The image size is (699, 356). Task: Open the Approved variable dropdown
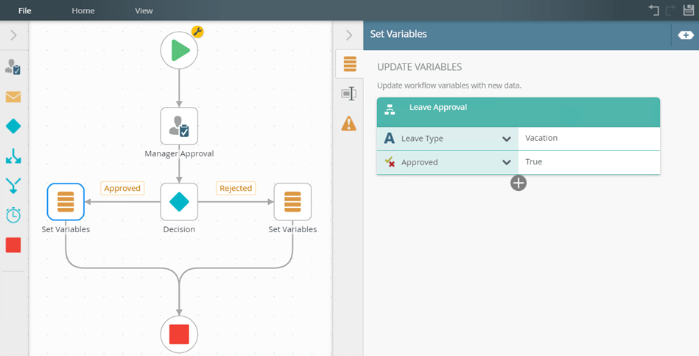[507, 162]
